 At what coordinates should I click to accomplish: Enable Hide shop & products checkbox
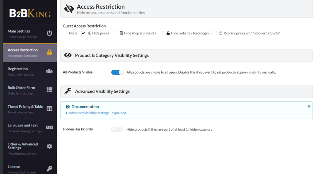click(115, 33)
